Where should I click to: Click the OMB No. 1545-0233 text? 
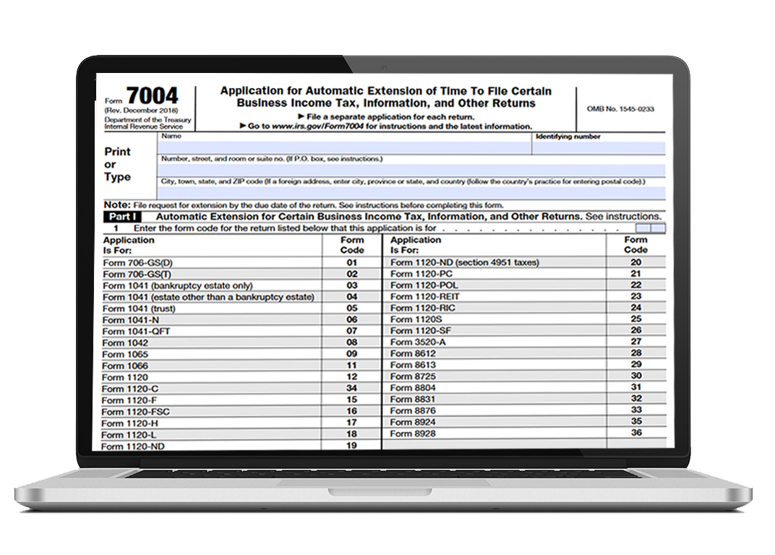[620, 108]
